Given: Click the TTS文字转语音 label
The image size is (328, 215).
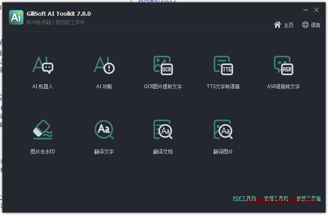Looking at the screenshot, I should tap(223, 86).
